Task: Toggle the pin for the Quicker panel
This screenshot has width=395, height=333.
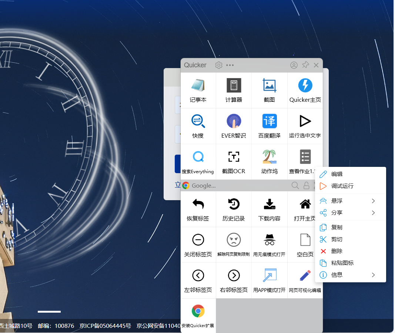Action: coord(305,65)
